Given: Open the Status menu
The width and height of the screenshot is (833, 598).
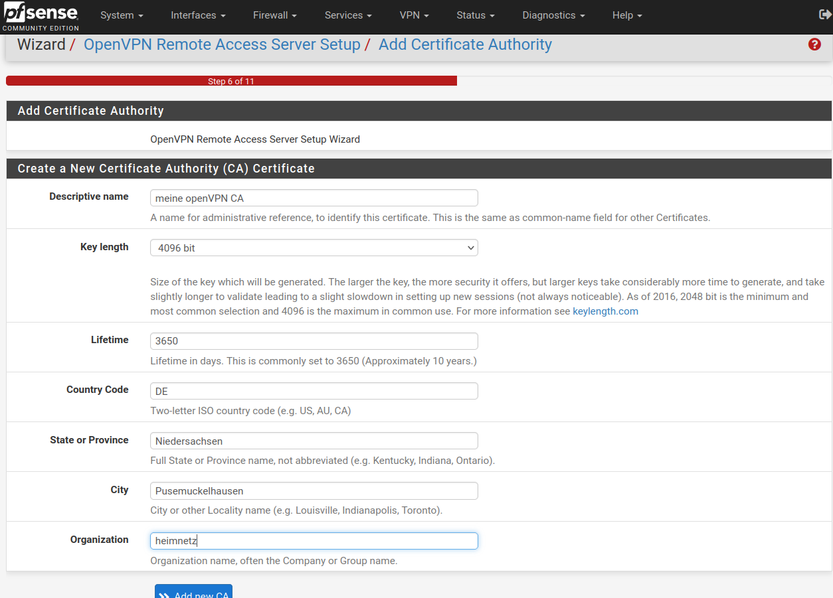Looking at the screenshot, I should pyautogui.click(x=476, y=15).
